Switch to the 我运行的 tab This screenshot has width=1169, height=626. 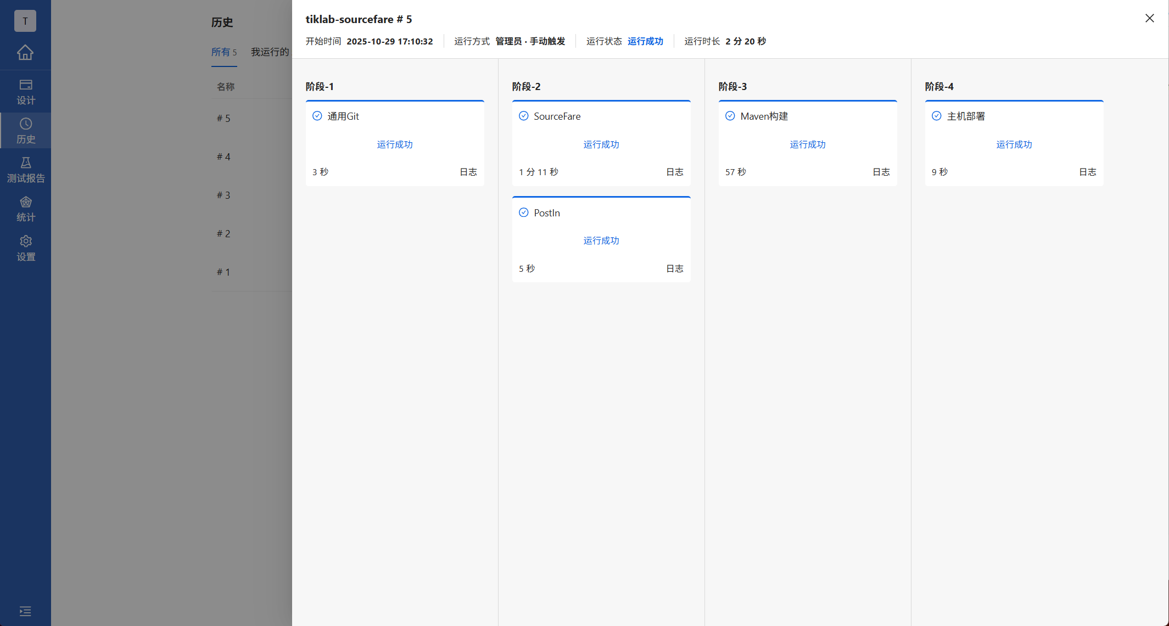click(x=270, y=52)
